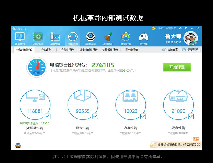
Task: Click the disk drive circle graphic
Action: (179, 105)
